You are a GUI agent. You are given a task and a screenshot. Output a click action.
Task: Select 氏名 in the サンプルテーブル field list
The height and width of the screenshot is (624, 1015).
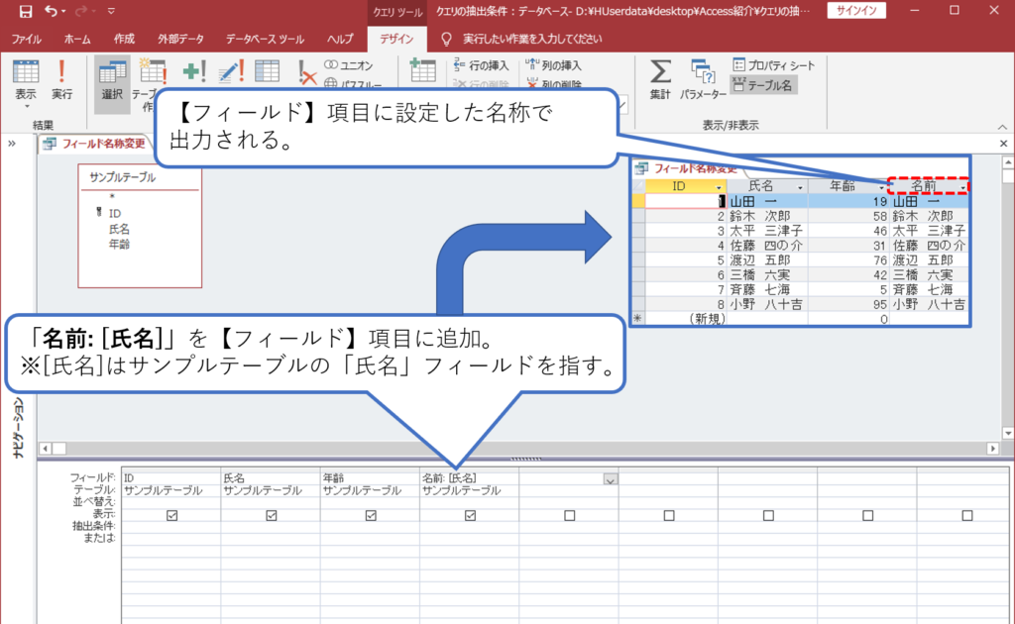click(119, 229)
